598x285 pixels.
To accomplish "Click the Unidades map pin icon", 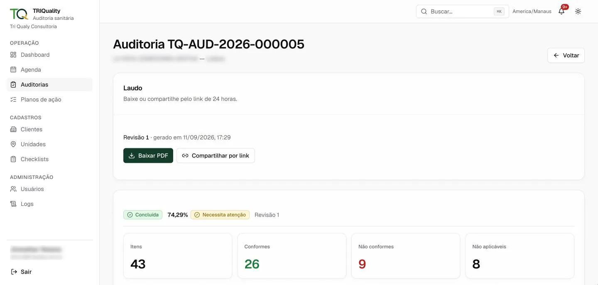I will point(13,144).
